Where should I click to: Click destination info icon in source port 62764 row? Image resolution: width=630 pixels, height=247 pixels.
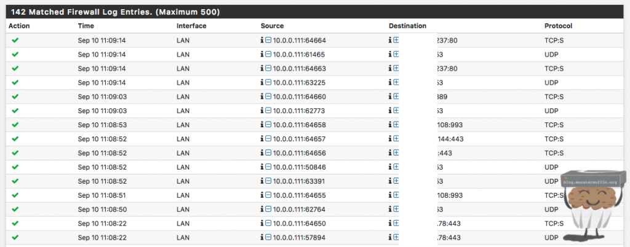(390, 210)
